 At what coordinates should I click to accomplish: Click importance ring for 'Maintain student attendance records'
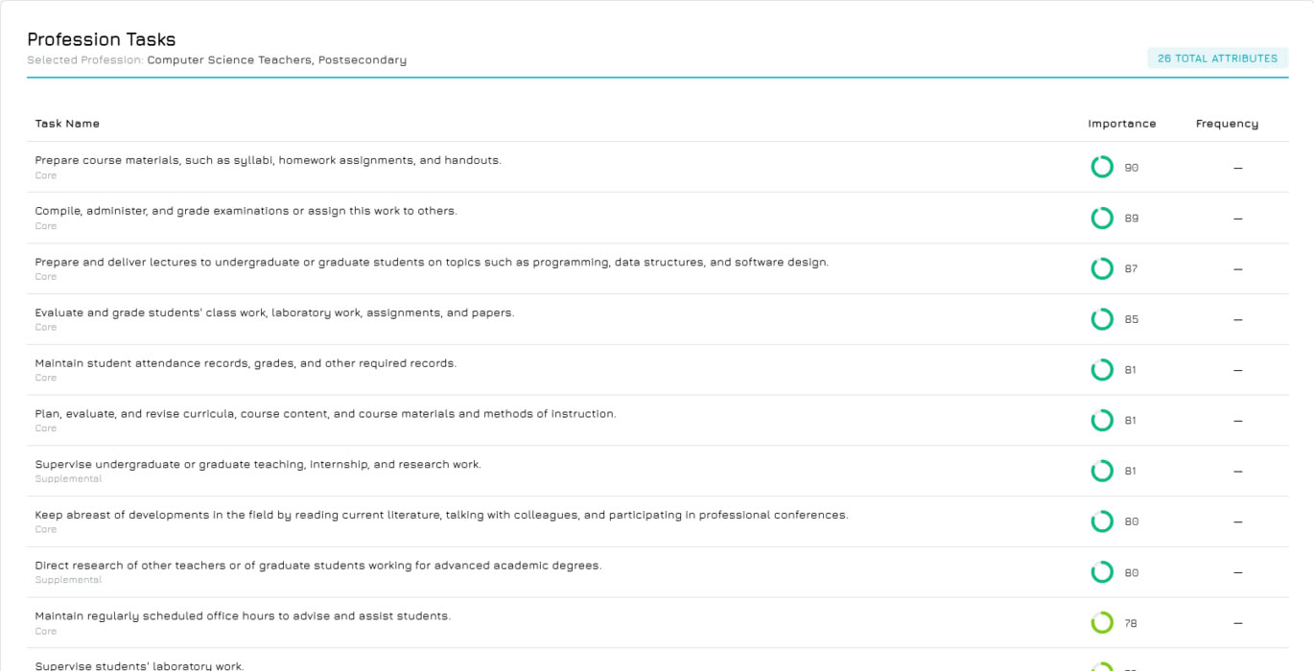pyautogui.click(x=1102, y=370)
